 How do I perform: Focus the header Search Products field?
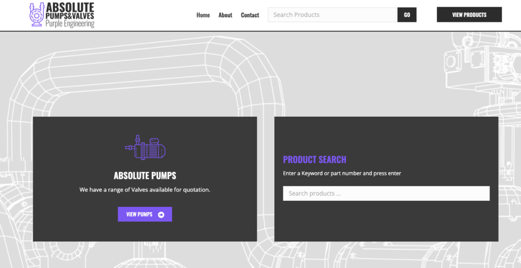click(332, 15)
